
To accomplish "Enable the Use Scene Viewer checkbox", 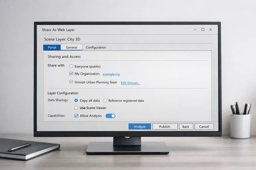I will coord(76,108).
